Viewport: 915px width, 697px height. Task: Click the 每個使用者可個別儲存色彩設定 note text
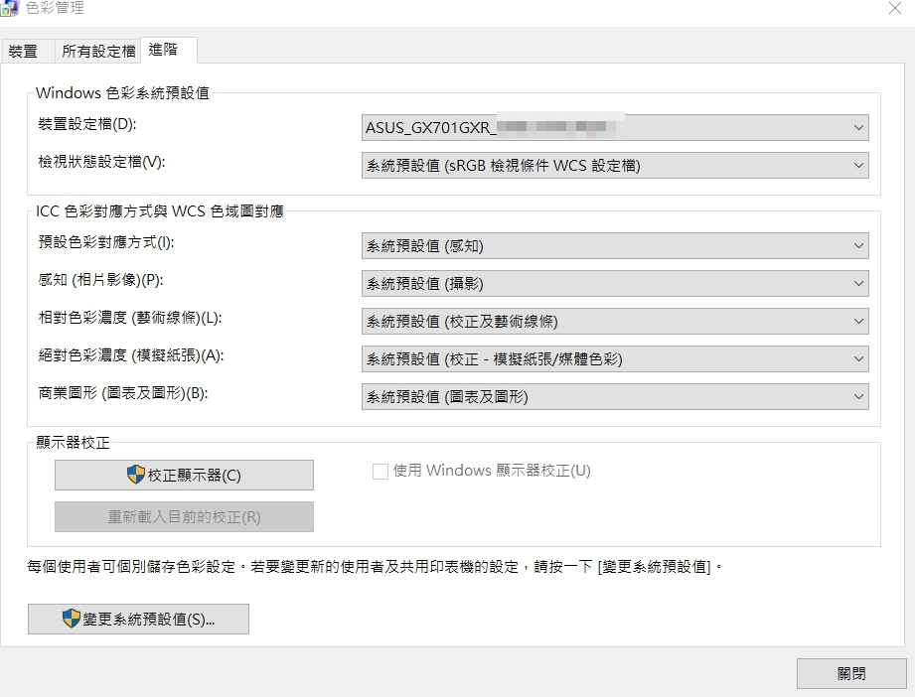(375, 566)
